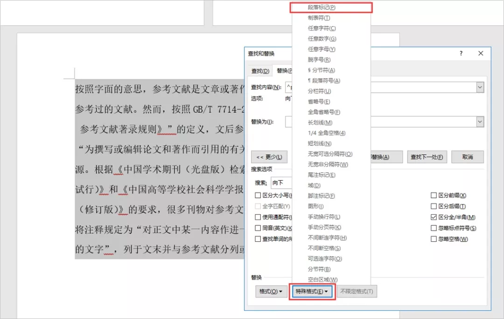The width and height of the screenshot is (504, 319).
Task: Open the 查找内容 dropdown arrow
Action: [x=481, y=87]
